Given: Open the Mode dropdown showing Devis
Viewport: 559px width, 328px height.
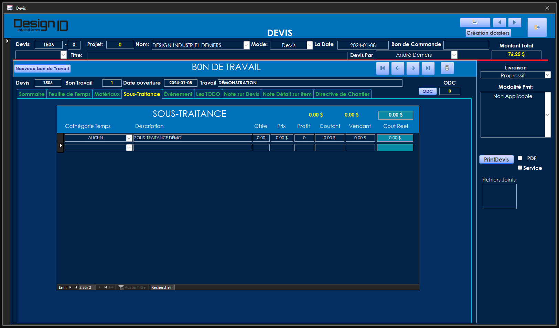Looking at the screenshot, I should [x=310, y=45].
